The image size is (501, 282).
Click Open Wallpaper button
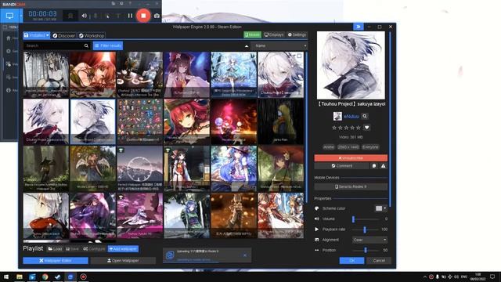123,261
